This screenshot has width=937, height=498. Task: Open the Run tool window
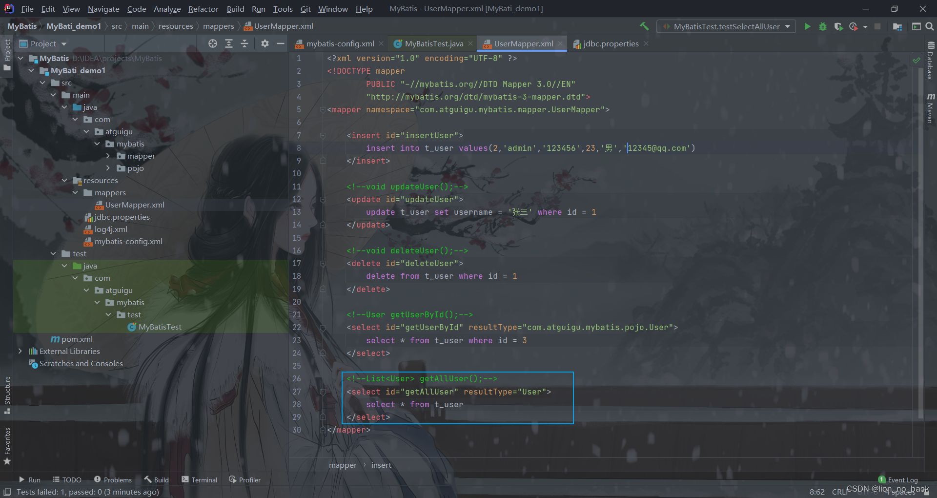click(x=29, y=480)
